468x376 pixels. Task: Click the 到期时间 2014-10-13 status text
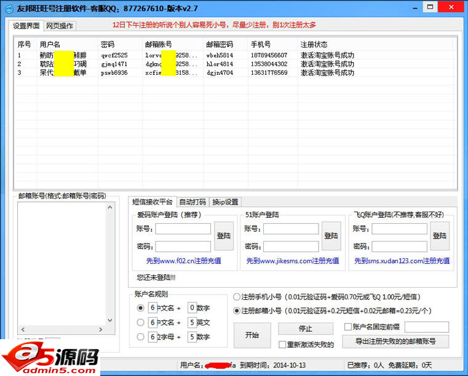coord(273,366)
